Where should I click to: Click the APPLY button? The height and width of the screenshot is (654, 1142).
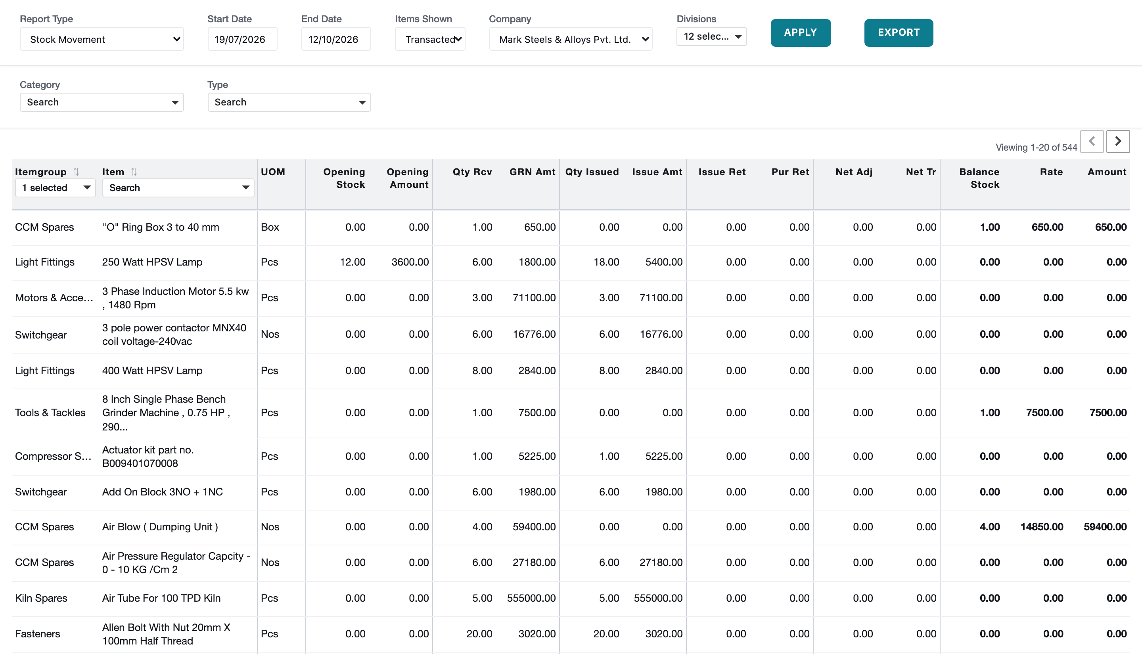pyautogui.click(x=801, y=33)
